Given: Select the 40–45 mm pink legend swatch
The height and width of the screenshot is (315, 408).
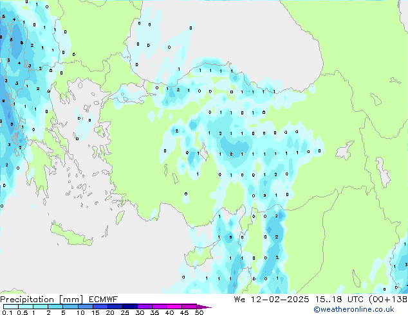Looking at the screenshot, I should click(x=174, y=307).
